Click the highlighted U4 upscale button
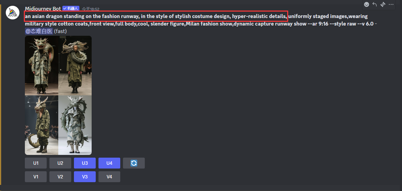This screenshot has width=402, height=191. click(109, 163)
